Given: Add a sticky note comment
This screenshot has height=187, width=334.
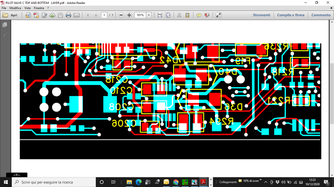Looking at the screenshot, I should (x=199, y=15).
